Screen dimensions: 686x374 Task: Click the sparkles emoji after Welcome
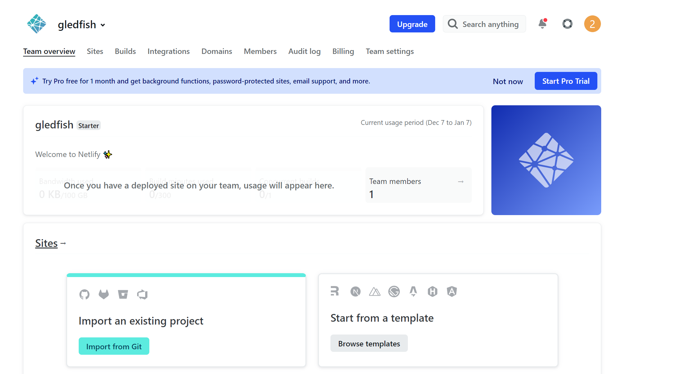coord(108,154)
